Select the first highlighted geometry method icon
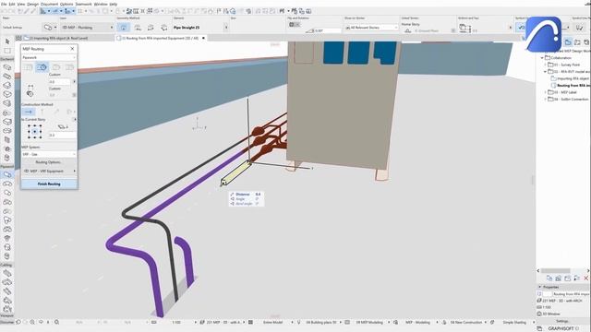591x332 pixels. (x=123, y=27)
